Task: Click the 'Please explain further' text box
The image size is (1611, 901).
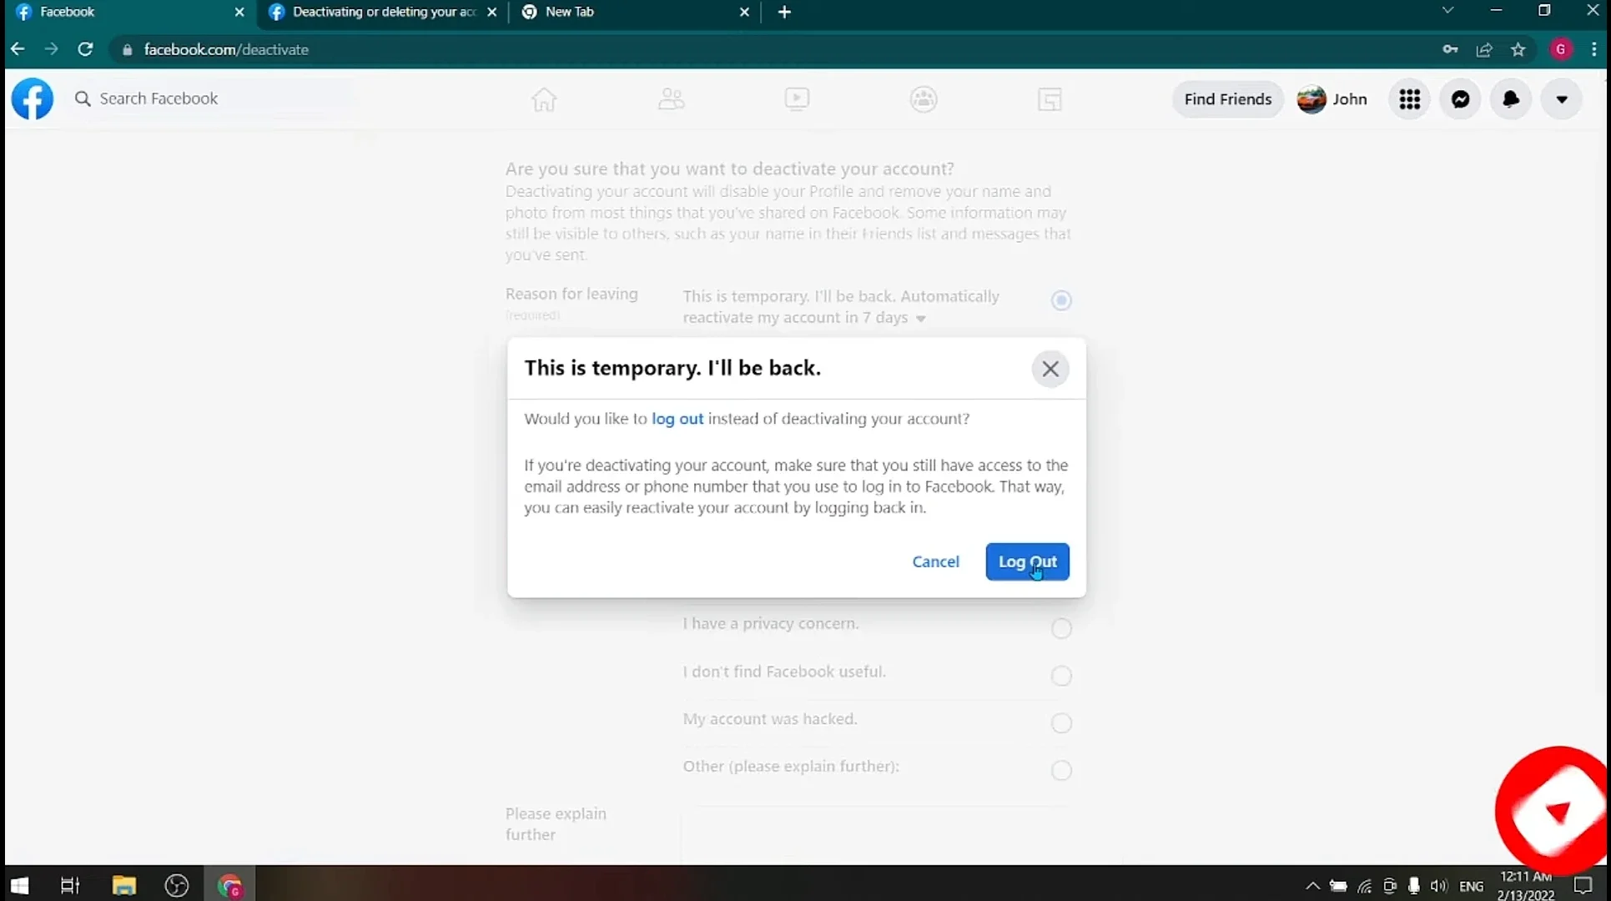Action: coord(876,834)
